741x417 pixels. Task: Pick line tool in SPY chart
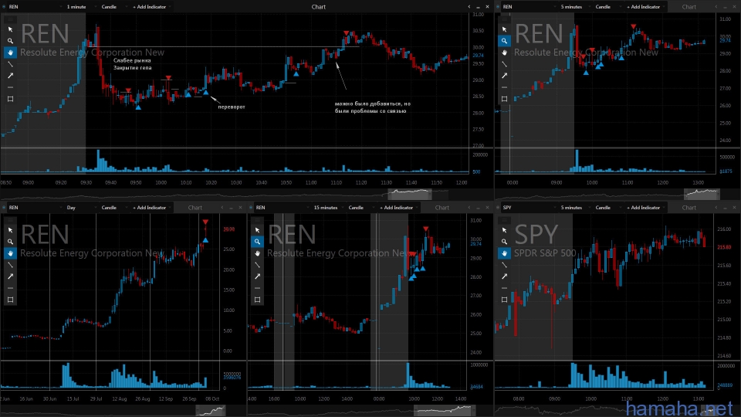(x=504, y=265)
